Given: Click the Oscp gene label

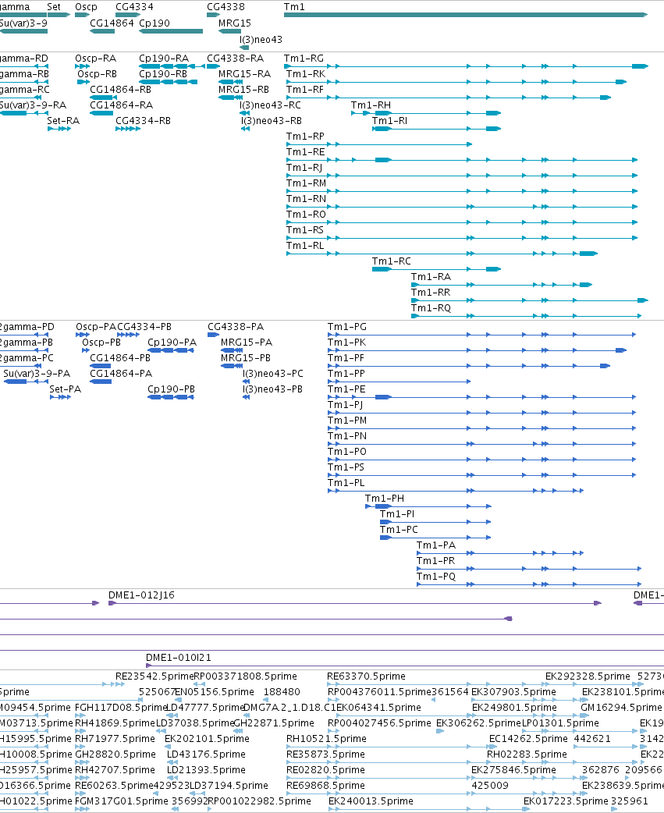Looking at the screenshot, I should [86, 7].
